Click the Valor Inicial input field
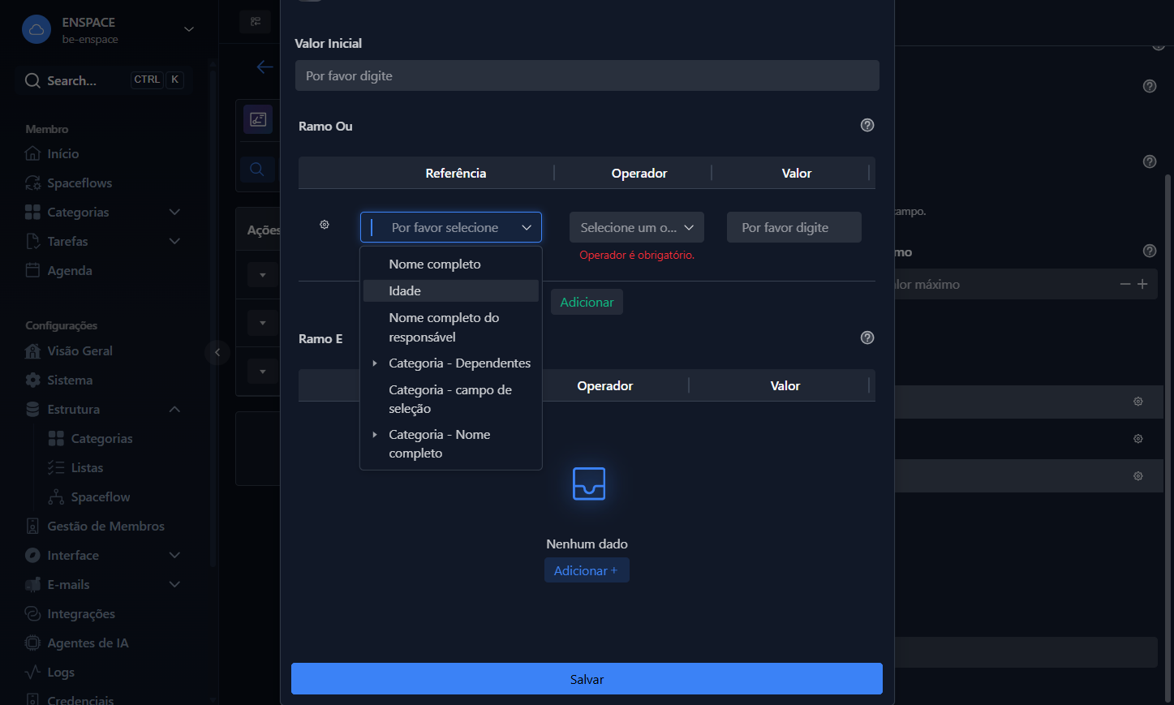 [587, 75]
